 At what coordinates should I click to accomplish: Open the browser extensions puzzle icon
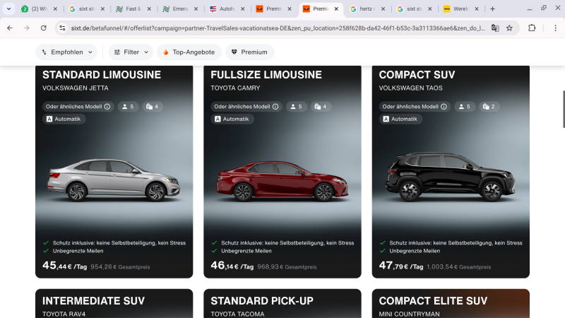coord(532,28)
